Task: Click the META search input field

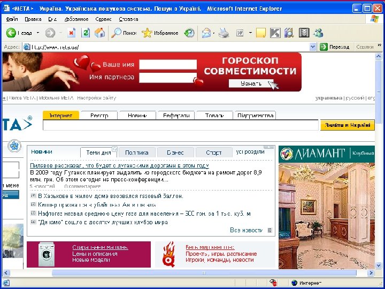Action: pyautogui.click(x=181, y=125)
